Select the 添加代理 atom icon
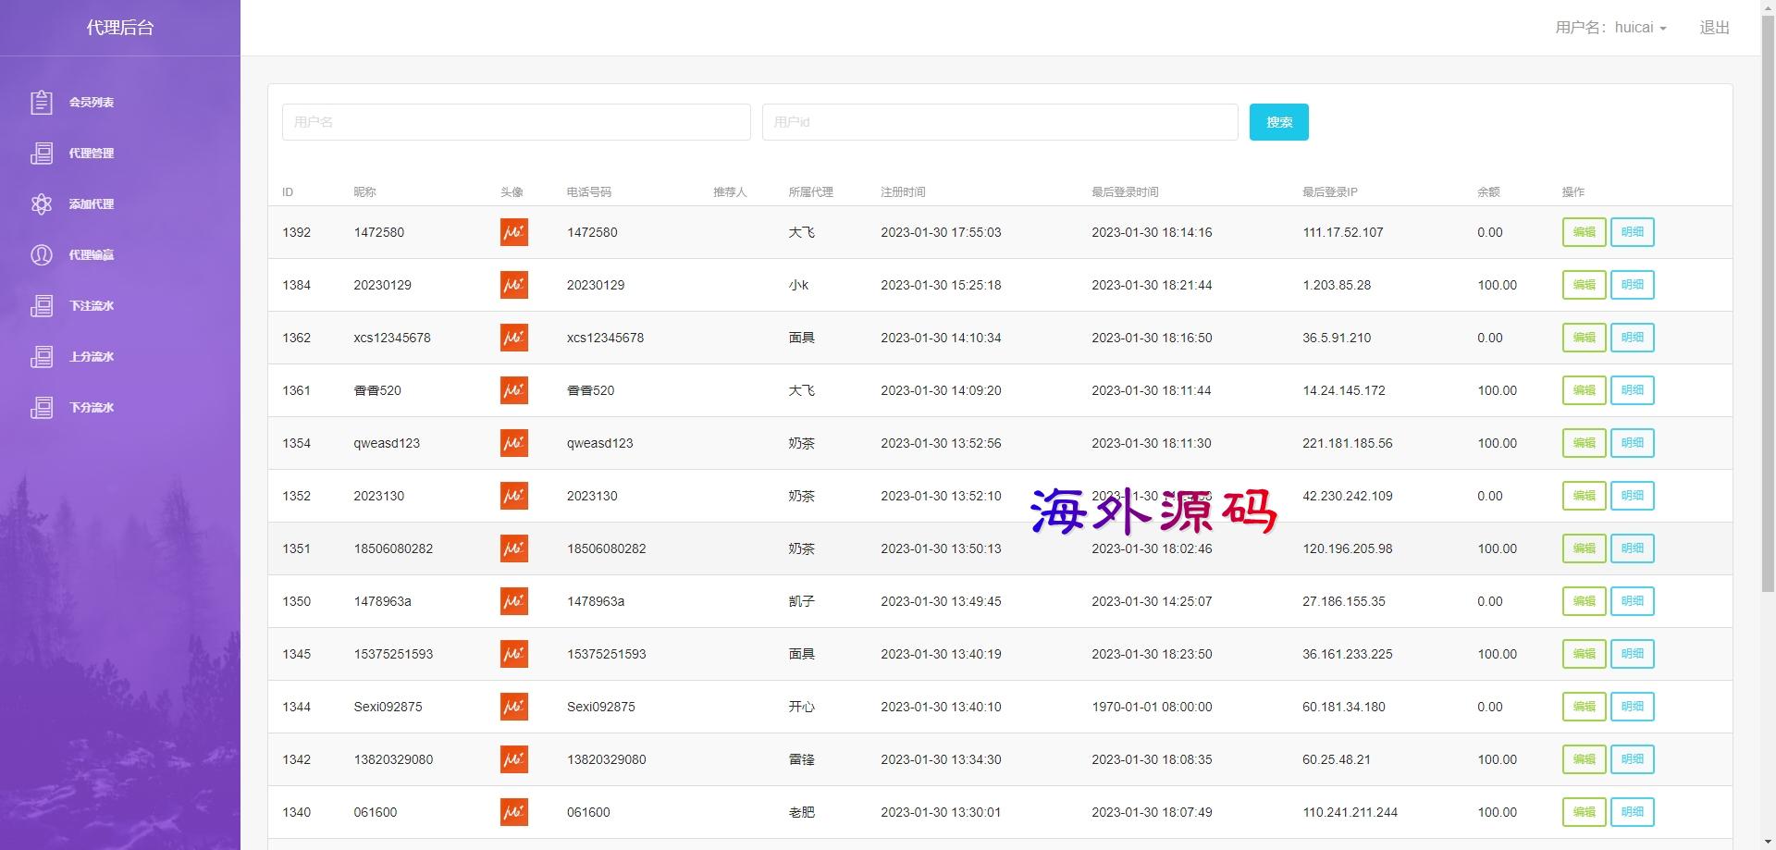Viewport: 1776px width, 850px height. (42, 203)
